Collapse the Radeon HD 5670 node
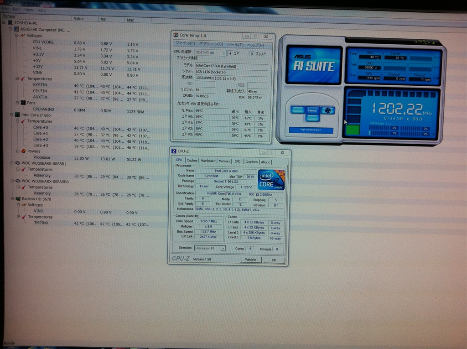 (12, 198)
